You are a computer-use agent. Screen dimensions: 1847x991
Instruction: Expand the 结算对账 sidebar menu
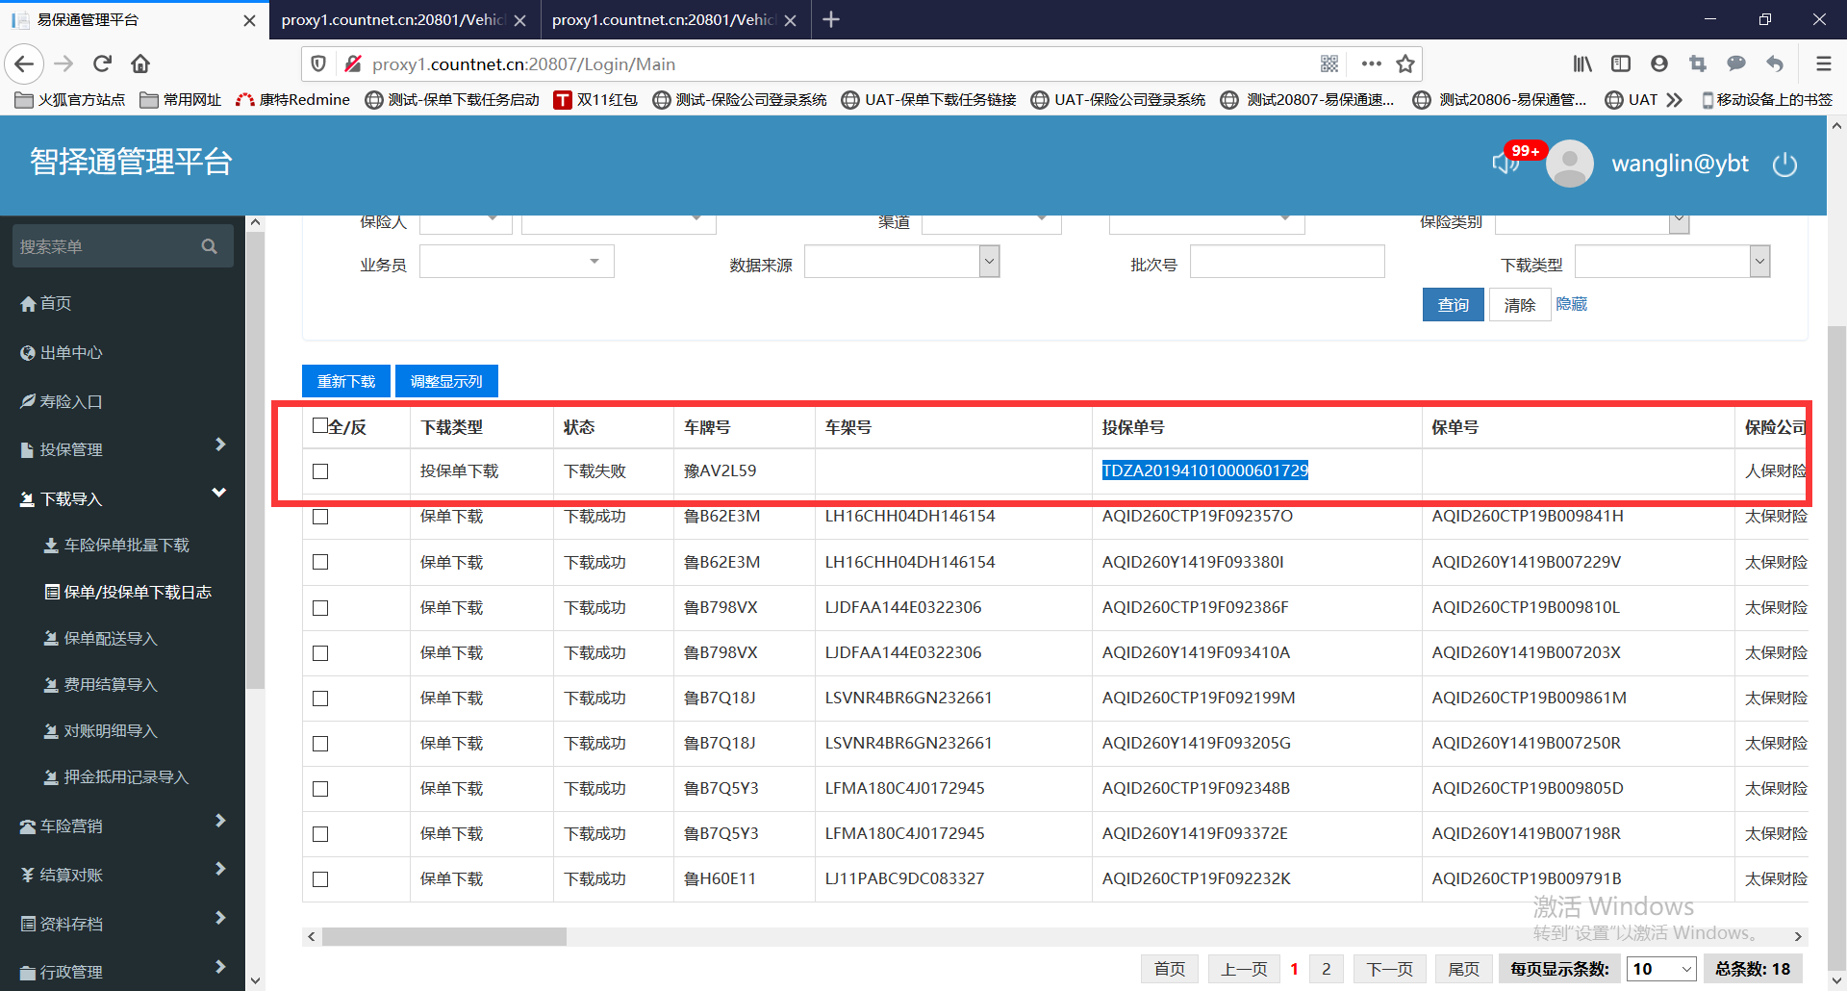(122, 875)
